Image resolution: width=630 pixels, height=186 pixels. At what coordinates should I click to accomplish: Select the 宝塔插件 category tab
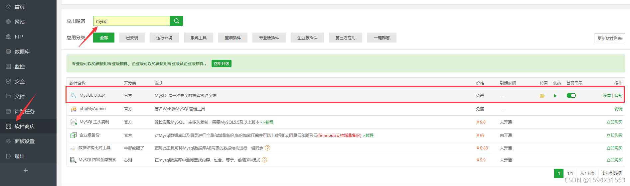point(233,38)
